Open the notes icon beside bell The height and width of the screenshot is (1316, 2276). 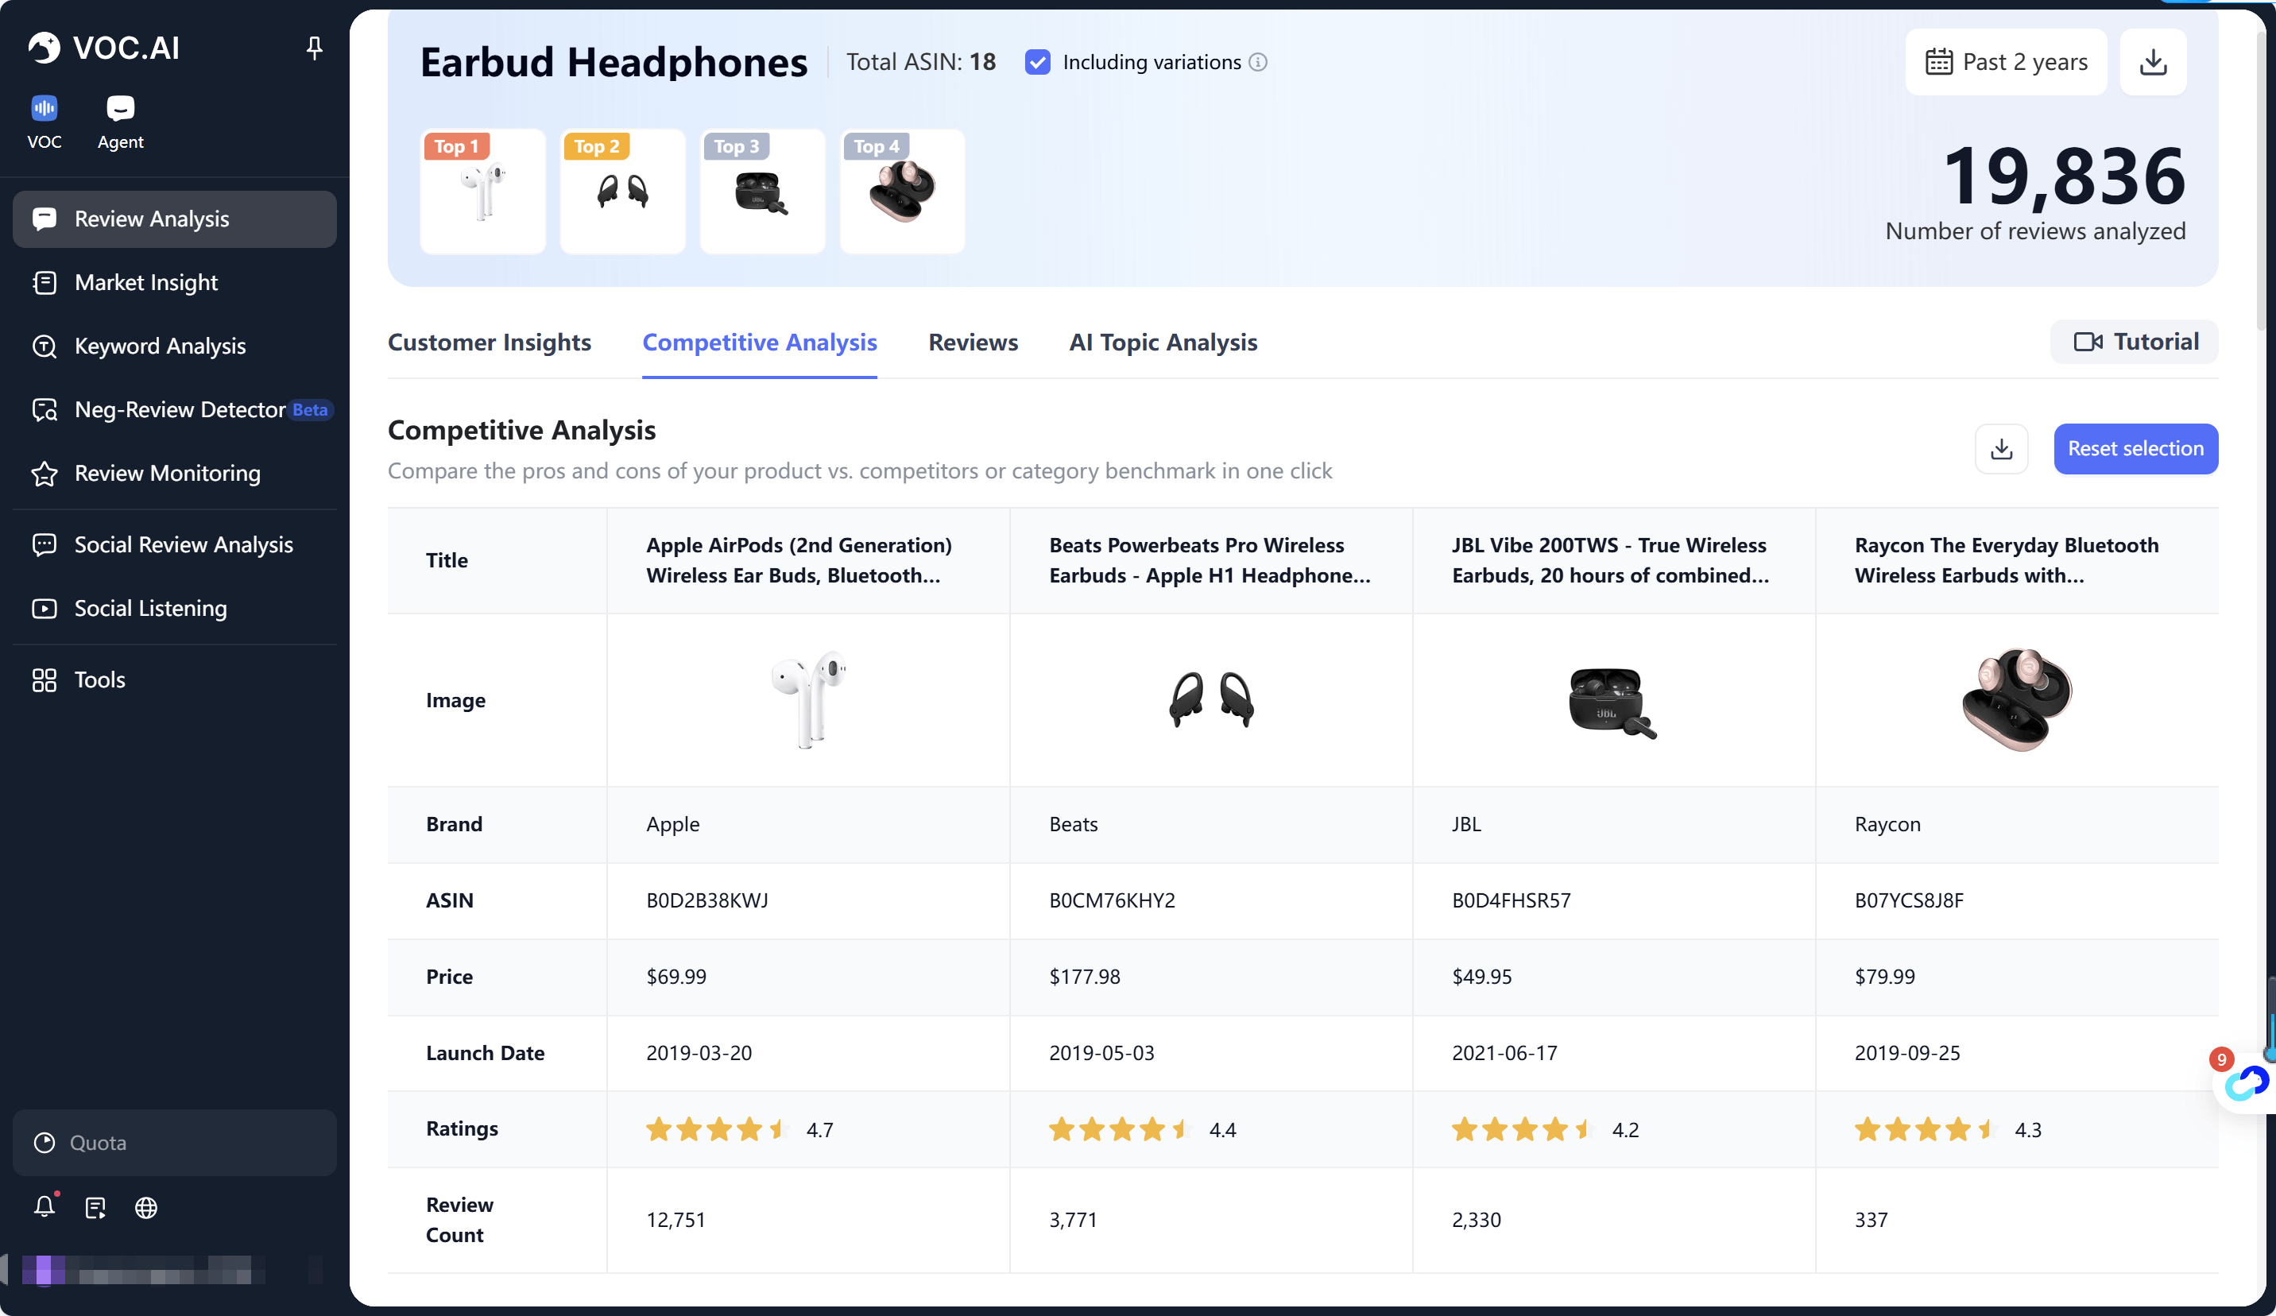click(95, 1206)
